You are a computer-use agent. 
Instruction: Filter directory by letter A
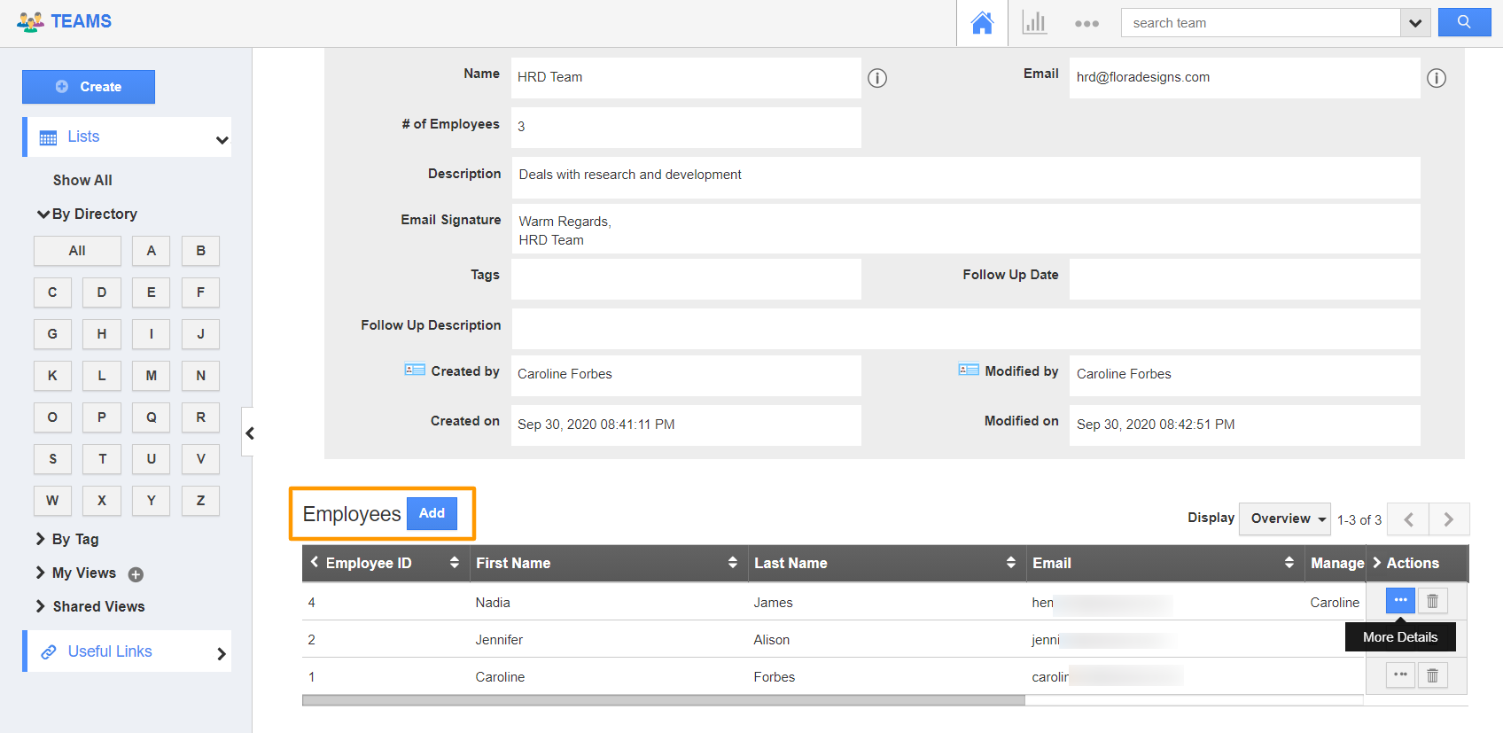pyautogui.click(x=152, y=251)
